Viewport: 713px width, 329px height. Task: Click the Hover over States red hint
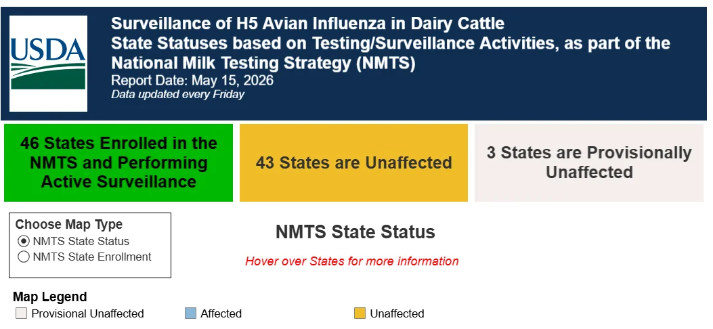pyautogui.click(x=352, y=261)
